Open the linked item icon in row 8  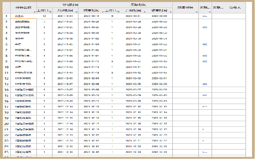point(205,56)
